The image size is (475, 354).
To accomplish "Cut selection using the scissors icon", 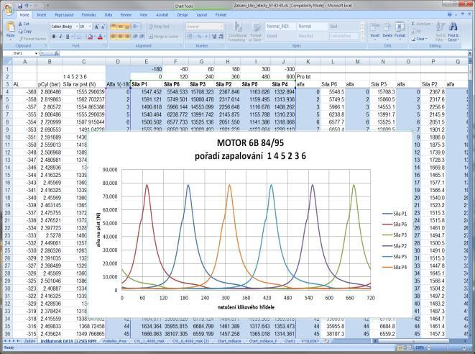I will click(24, 24).
